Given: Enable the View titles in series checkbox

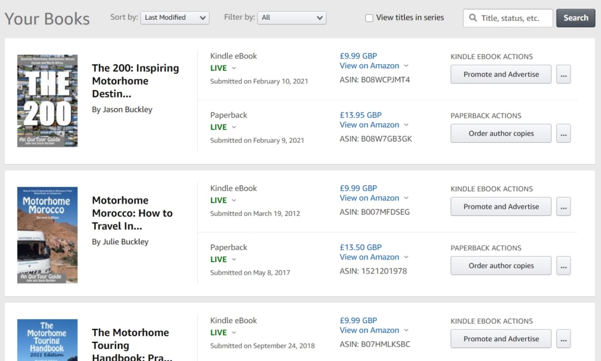Looking at the screenshot, I should (369, 18).
